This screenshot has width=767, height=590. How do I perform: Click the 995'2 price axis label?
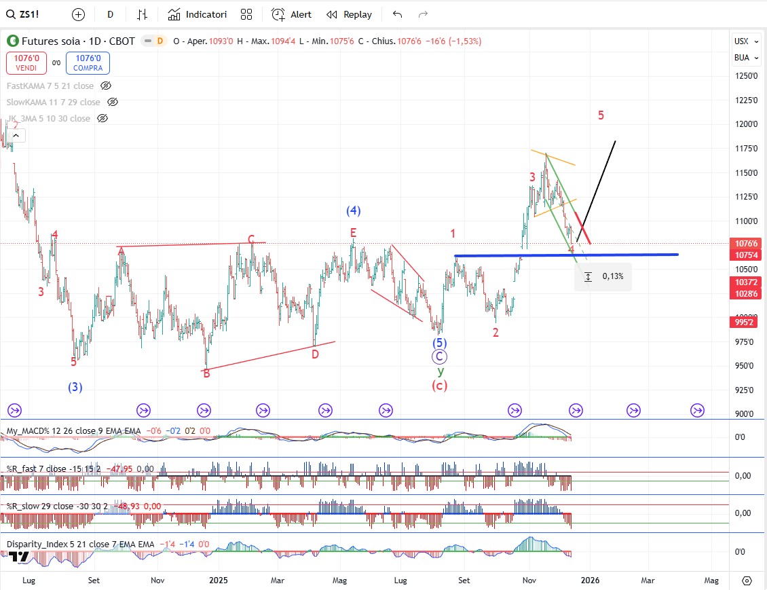tap(743, 322)
